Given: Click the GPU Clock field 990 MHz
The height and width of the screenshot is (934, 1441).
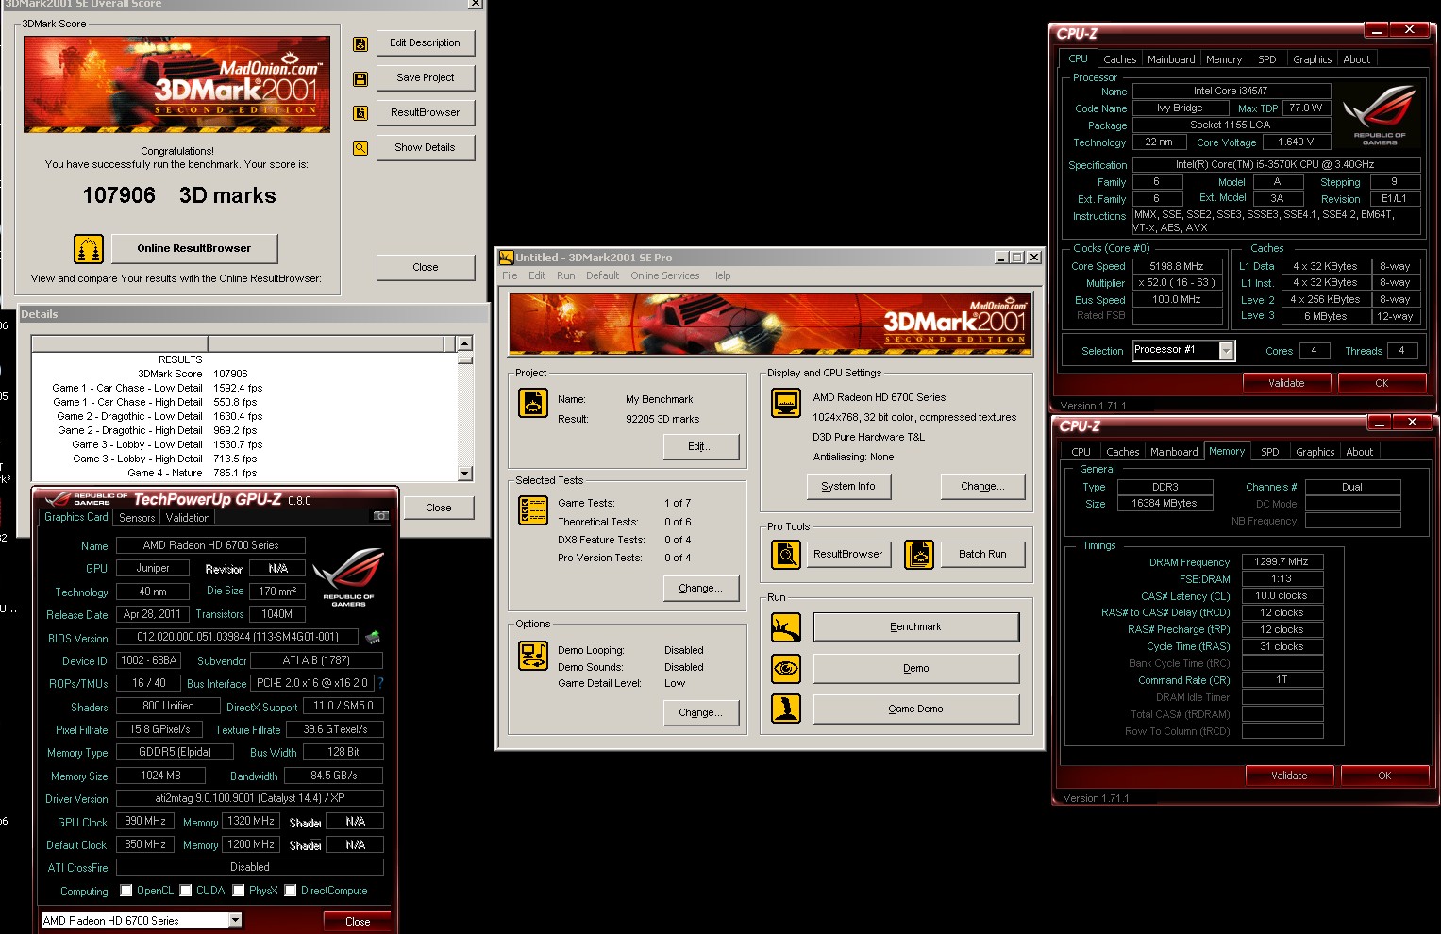Looking at the screenshot, I should pyautogui.click(x=145, y=822).
